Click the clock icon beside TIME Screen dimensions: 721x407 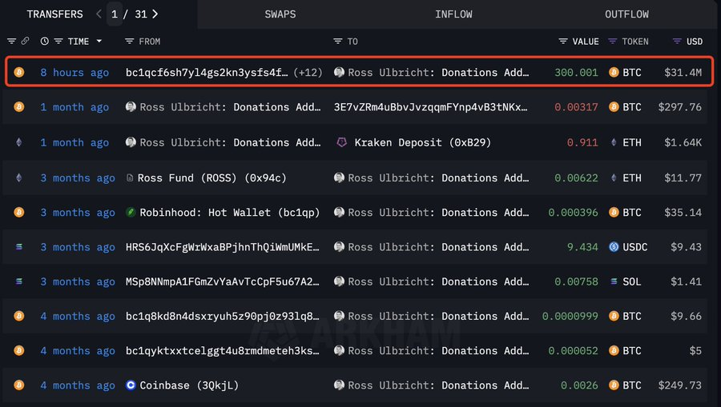[45, 42]
